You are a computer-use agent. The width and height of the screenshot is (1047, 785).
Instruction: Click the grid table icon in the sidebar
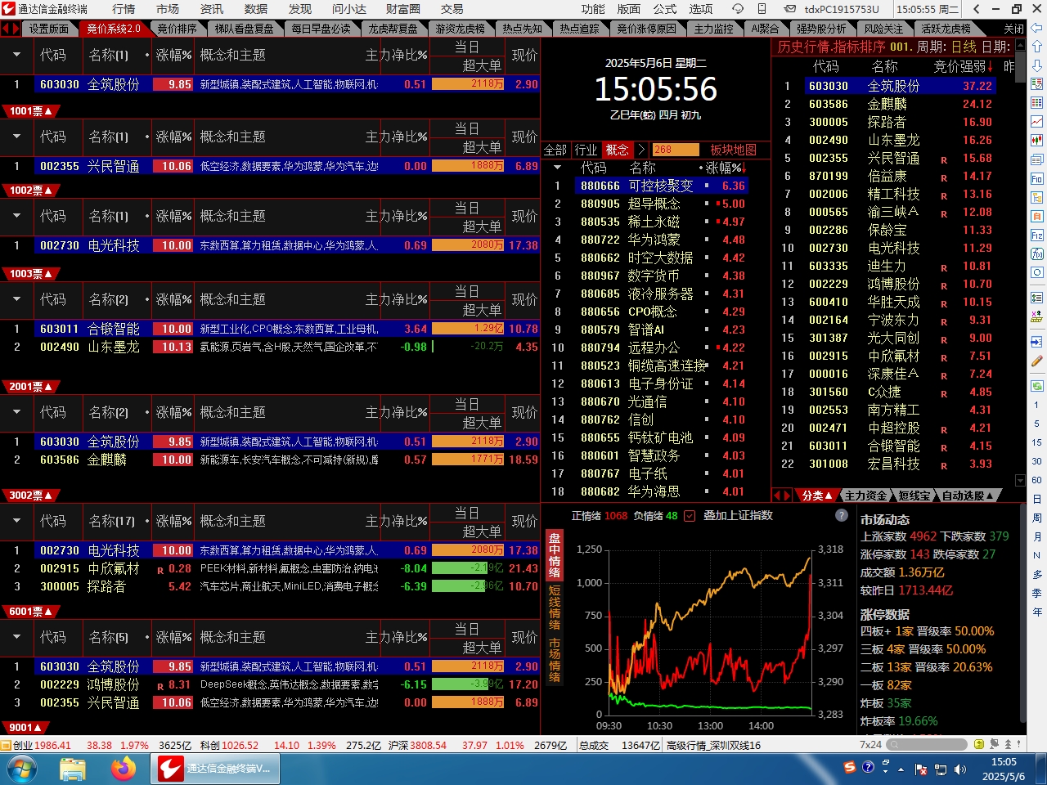(x=1036, y=102)
